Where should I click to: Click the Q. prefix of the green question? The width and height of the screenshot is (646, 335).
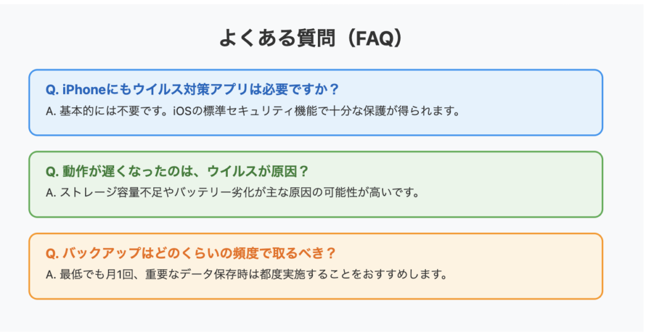coord(52,172)
